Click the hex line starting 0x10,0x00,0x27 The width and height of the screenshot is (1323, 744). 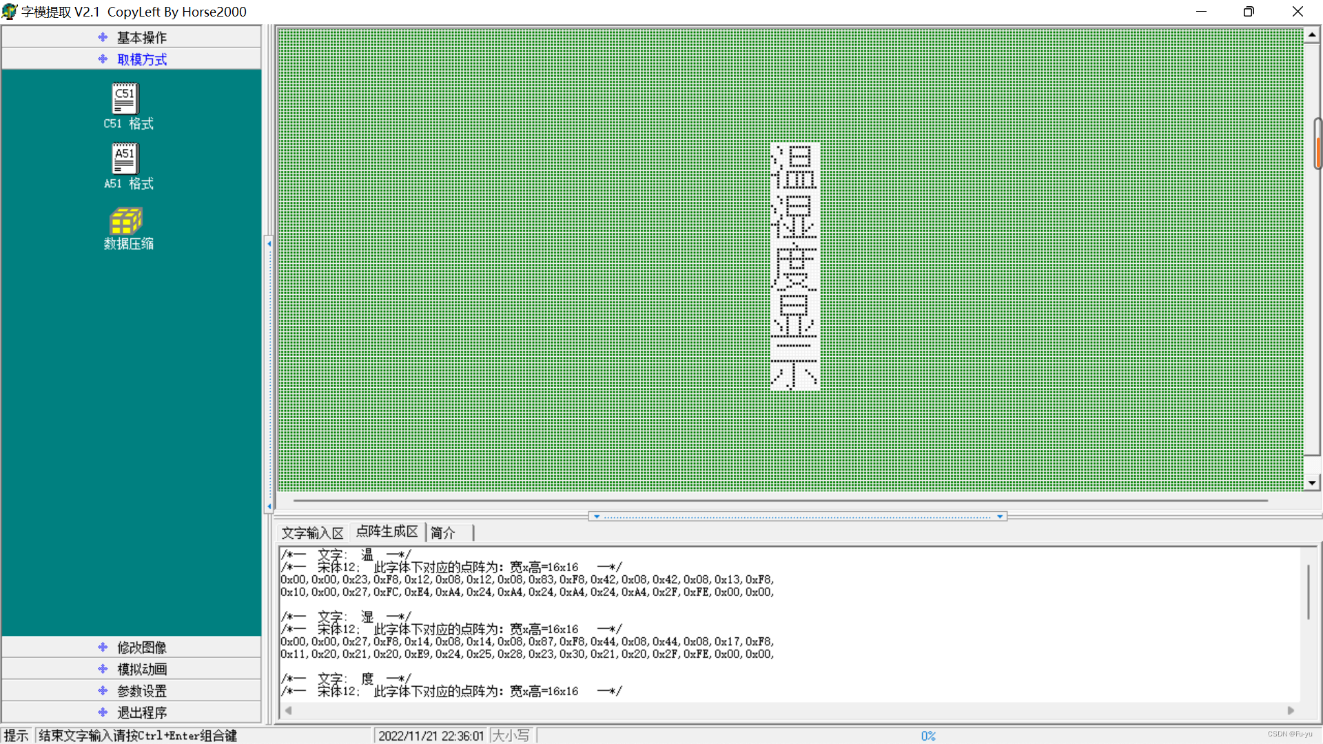tap(527, 592)
